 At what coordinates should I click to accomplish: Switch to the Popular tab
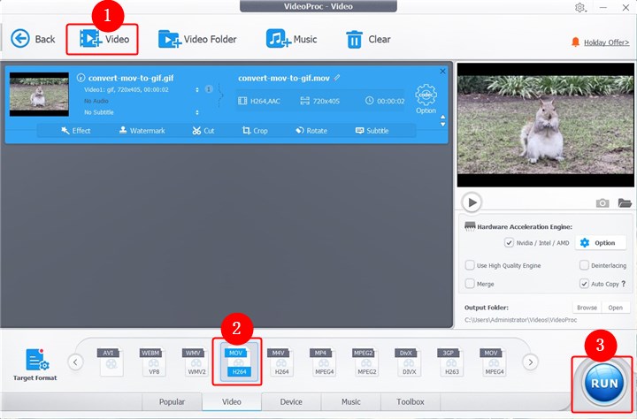point(172,401)
